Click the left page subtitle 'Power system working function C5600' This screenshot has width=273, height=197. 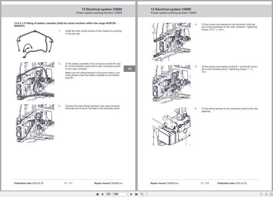point(99,13)
